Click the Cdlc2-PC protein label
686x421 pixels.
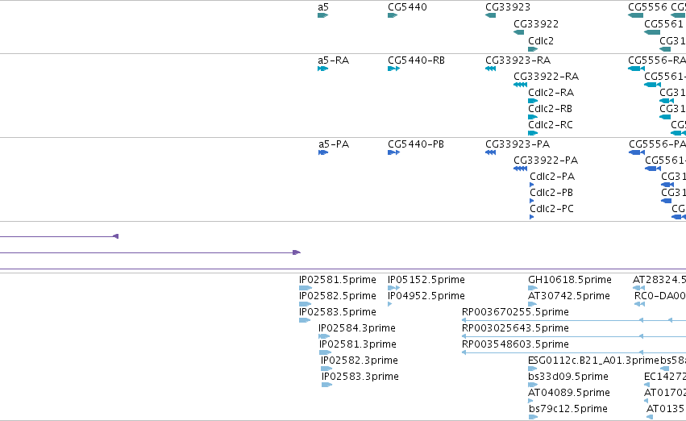point(551,209)
